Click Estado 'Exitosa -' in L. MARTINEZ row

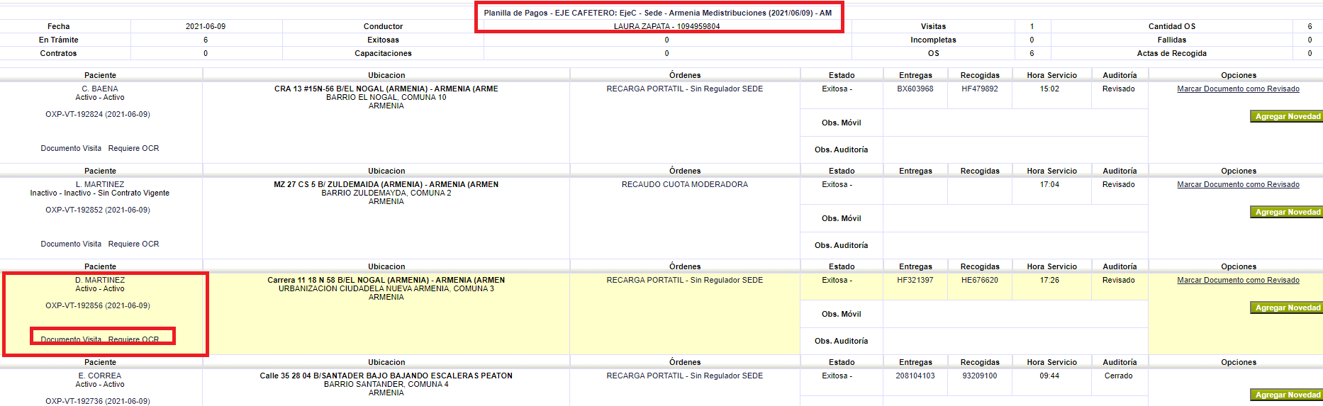click(837, 185)
